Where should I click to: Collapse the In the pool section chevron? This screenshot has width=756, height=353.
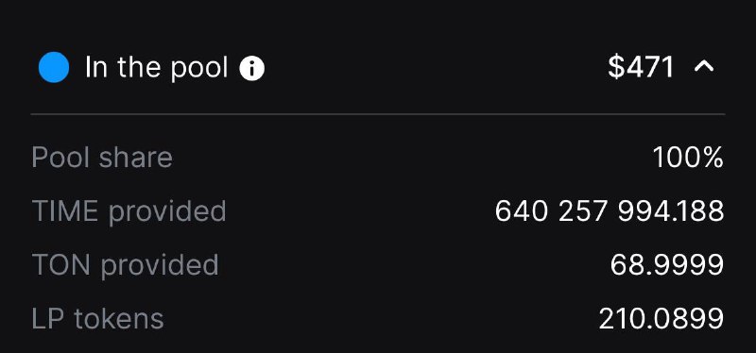tap(704, 67)
